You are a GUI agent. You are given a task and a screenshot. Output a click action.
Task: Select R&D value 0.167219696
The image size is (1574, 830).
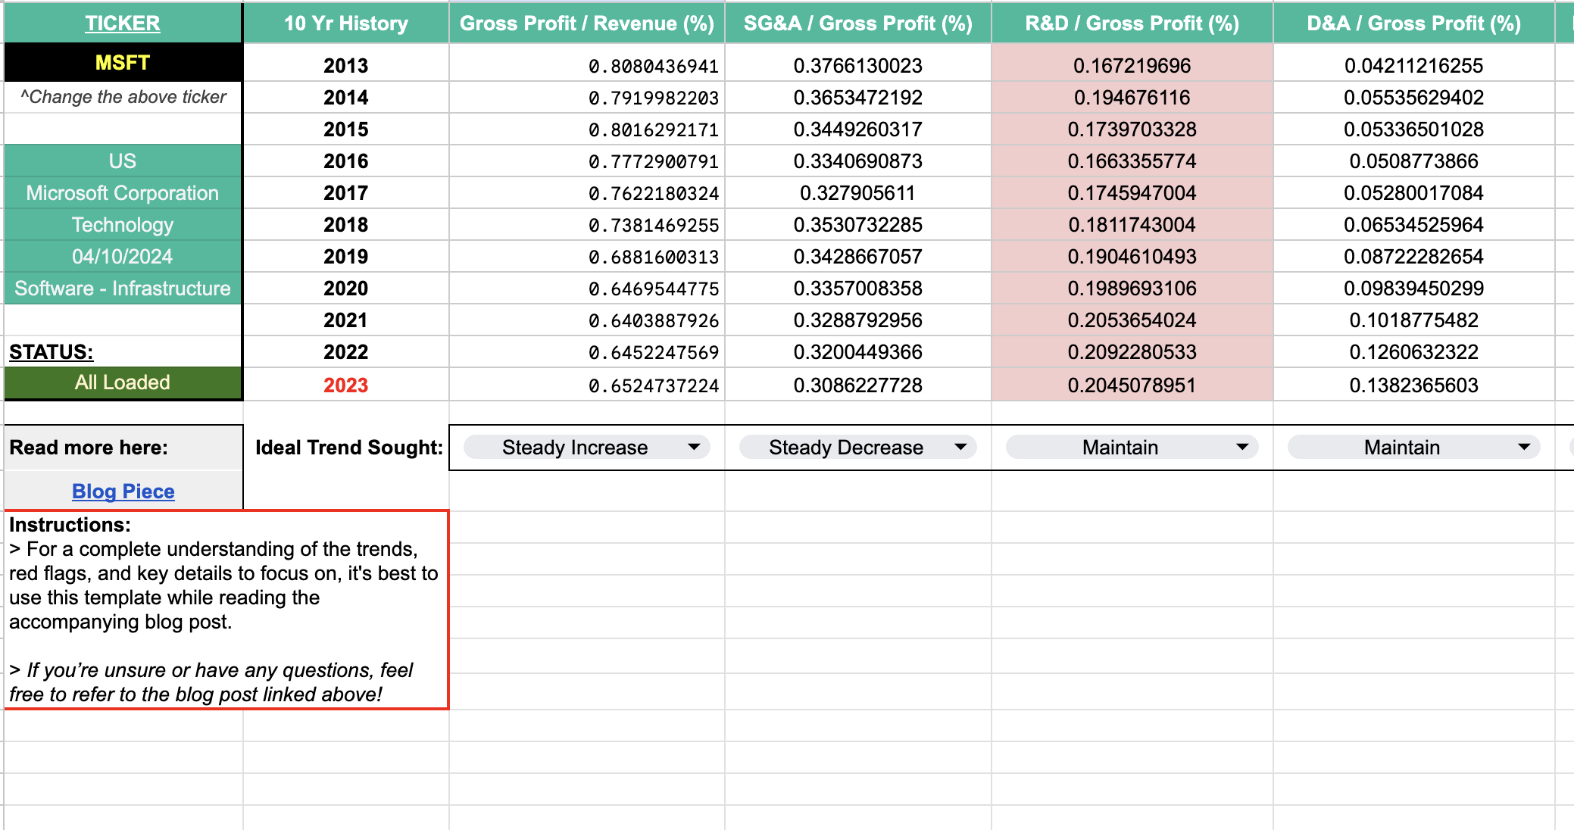(1132, 66)
